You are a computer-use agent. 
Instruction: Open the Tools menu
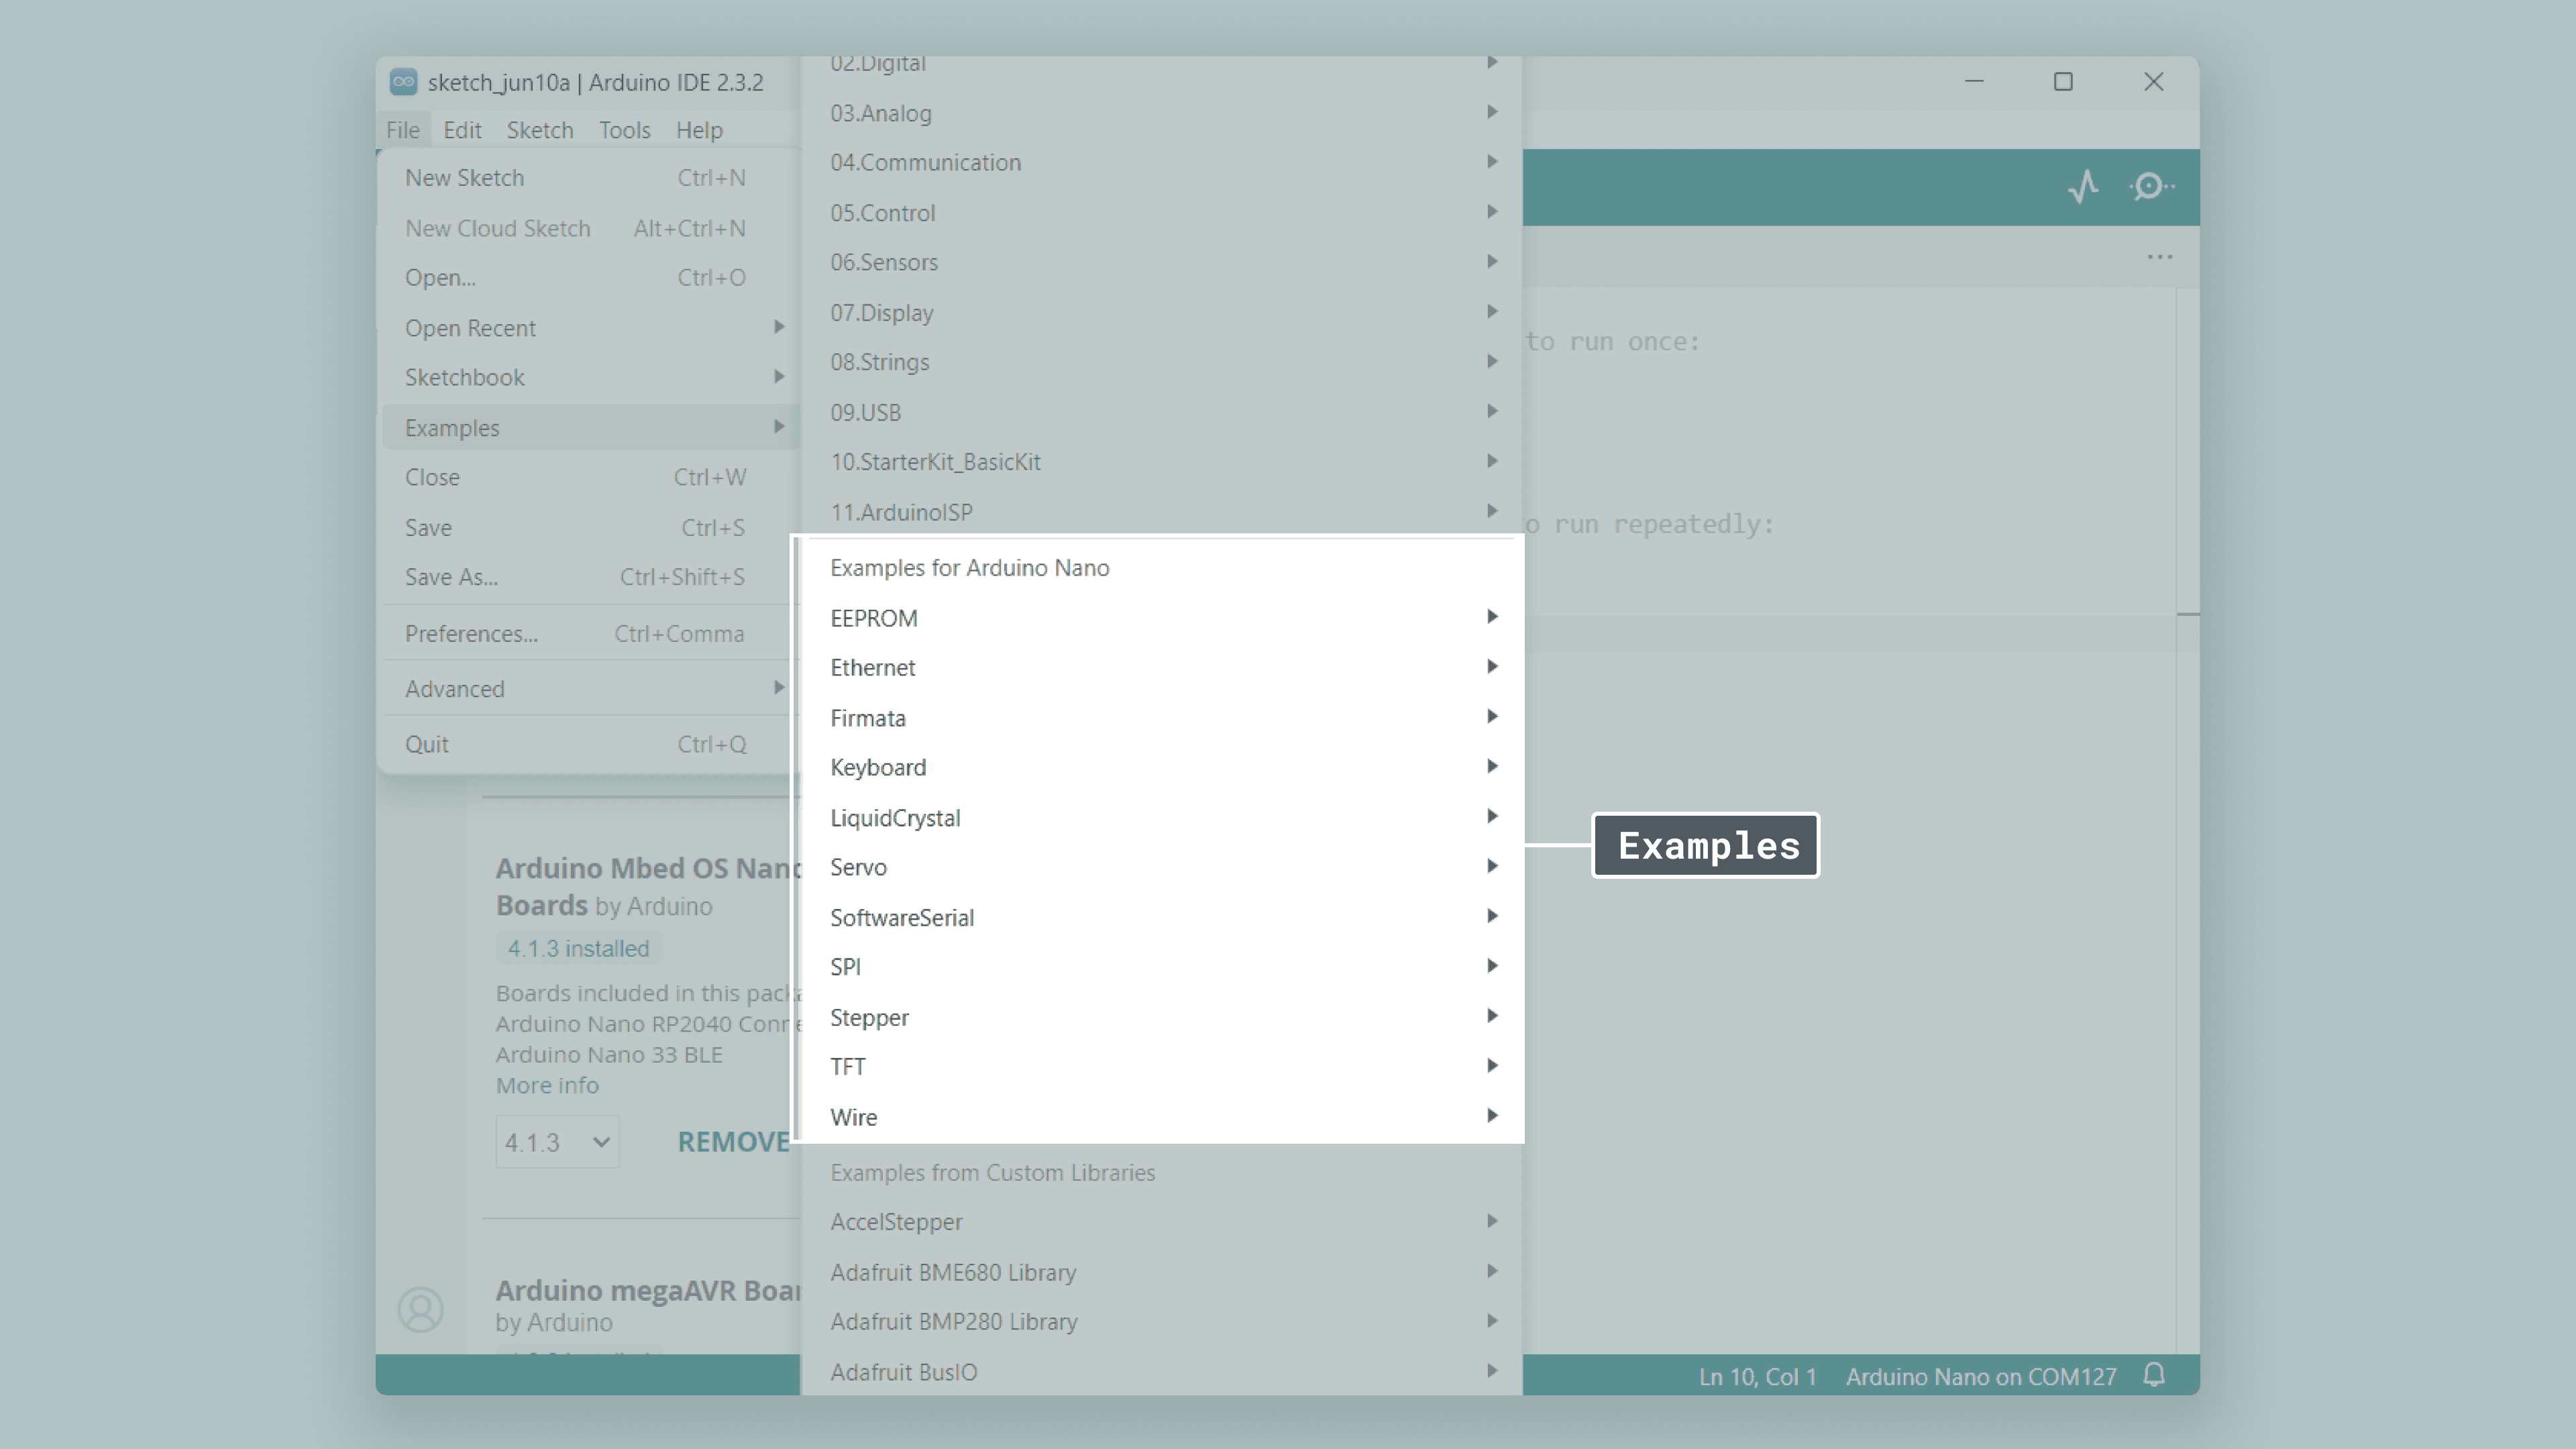[x=624, y=130]
